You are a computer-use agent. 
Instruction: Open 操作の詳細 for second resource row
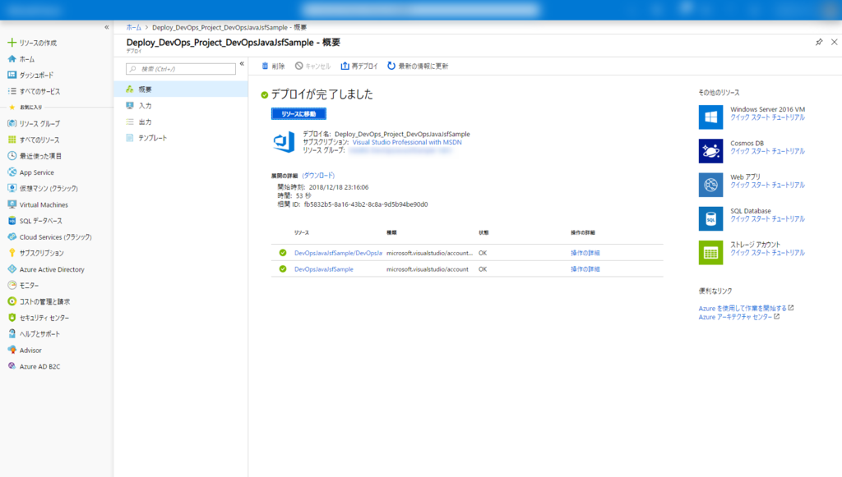(x=585, y=269)
